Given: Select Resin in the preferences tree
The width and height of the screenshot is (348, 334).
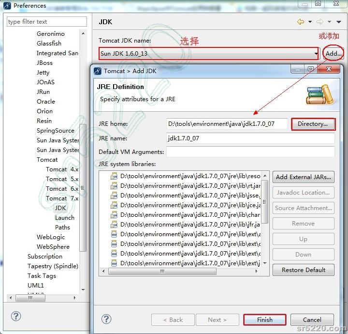Looking at the screenshot, I should pos(44,121).
